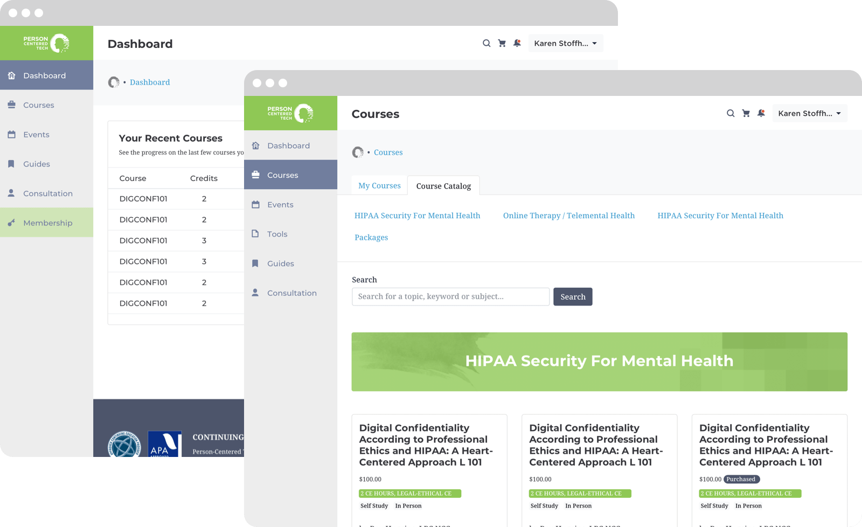Open the Online Therapy / Telemental Health link

(x=568, y=216)
